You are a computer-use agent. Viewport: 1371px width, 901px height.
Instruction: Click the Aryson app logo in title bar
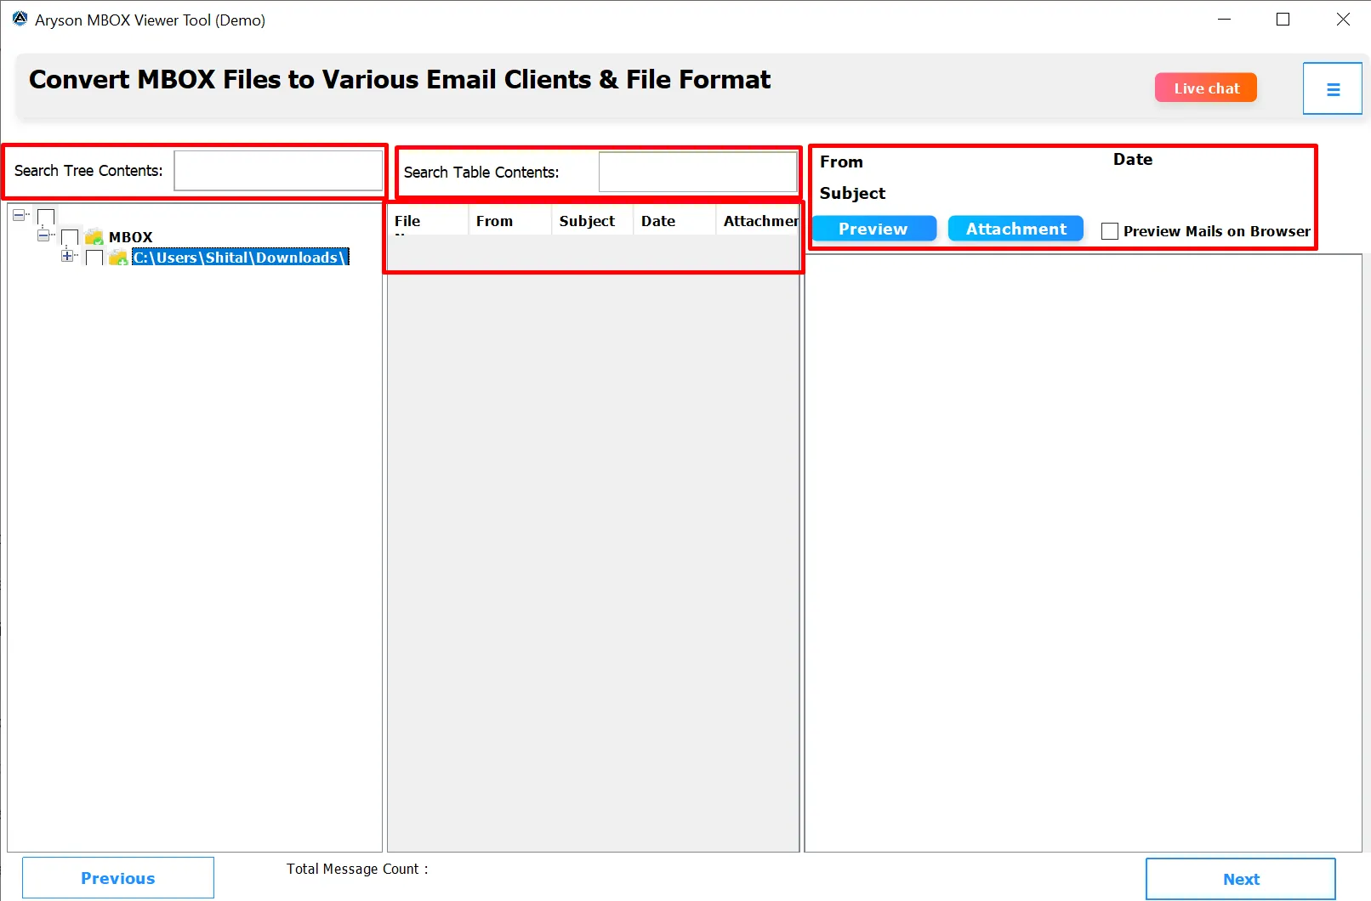pyautogui.click(x=20, y=19)
